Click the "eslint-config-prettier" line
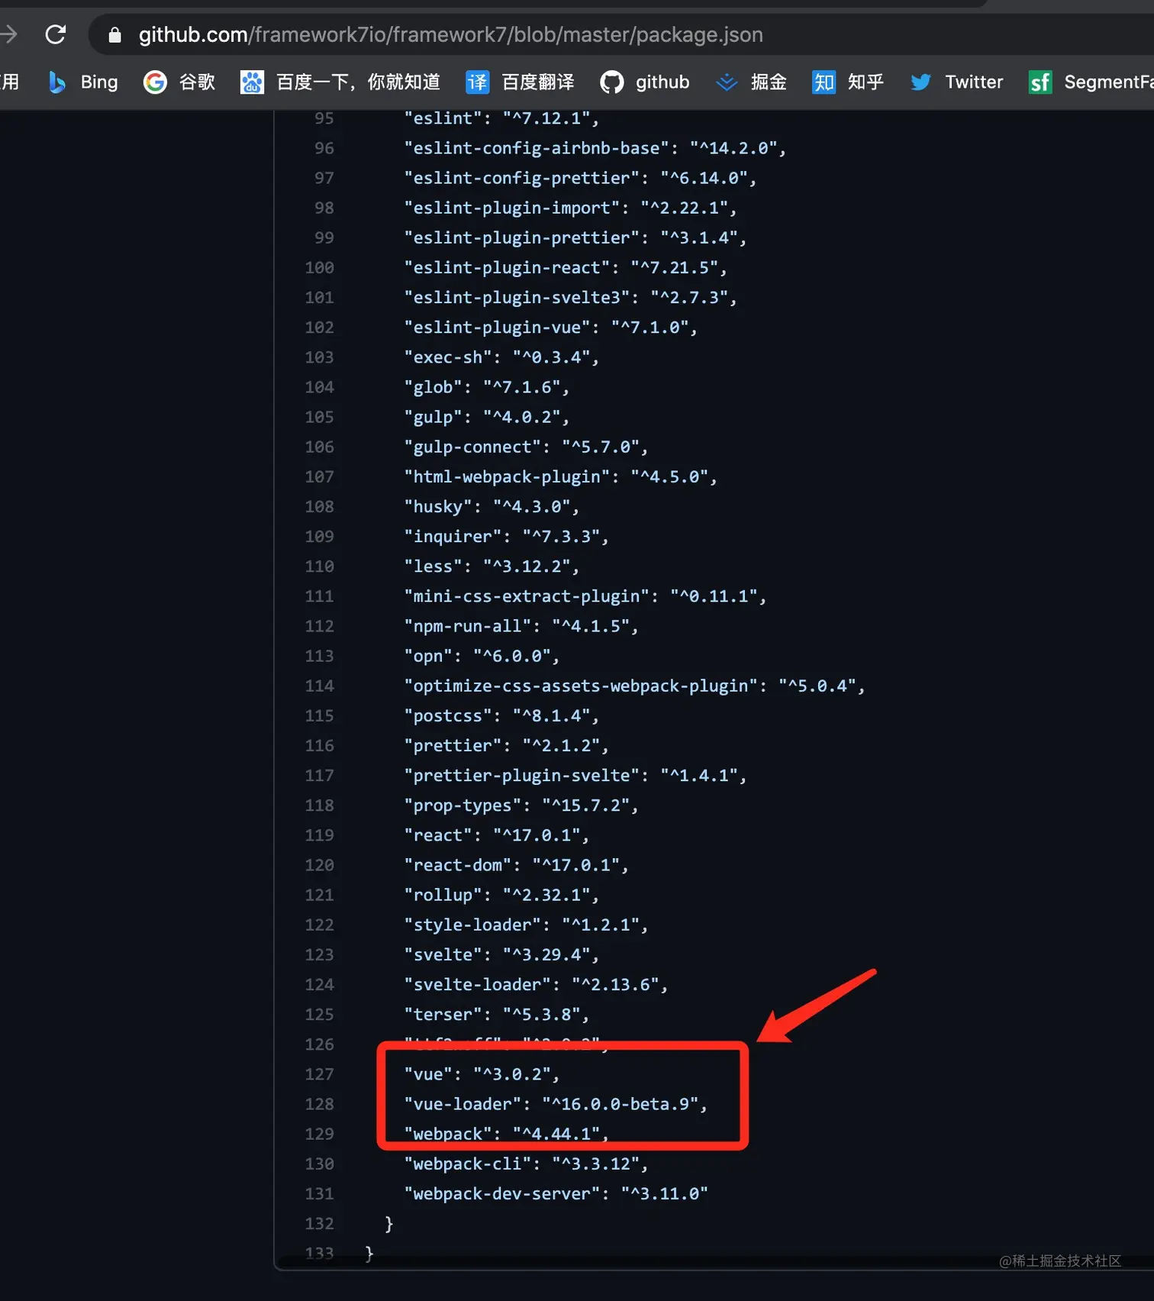Image resolution: width=1154 pixels, height=1301 pixels. point(580,178)
